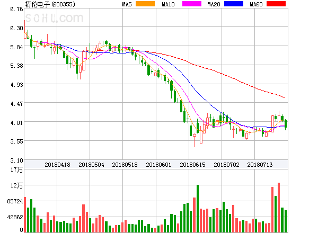This screenshot has width=318, height=233.
Task: Click the 20180418 date label
Action: pyautogui.click(x=57, y=165)
